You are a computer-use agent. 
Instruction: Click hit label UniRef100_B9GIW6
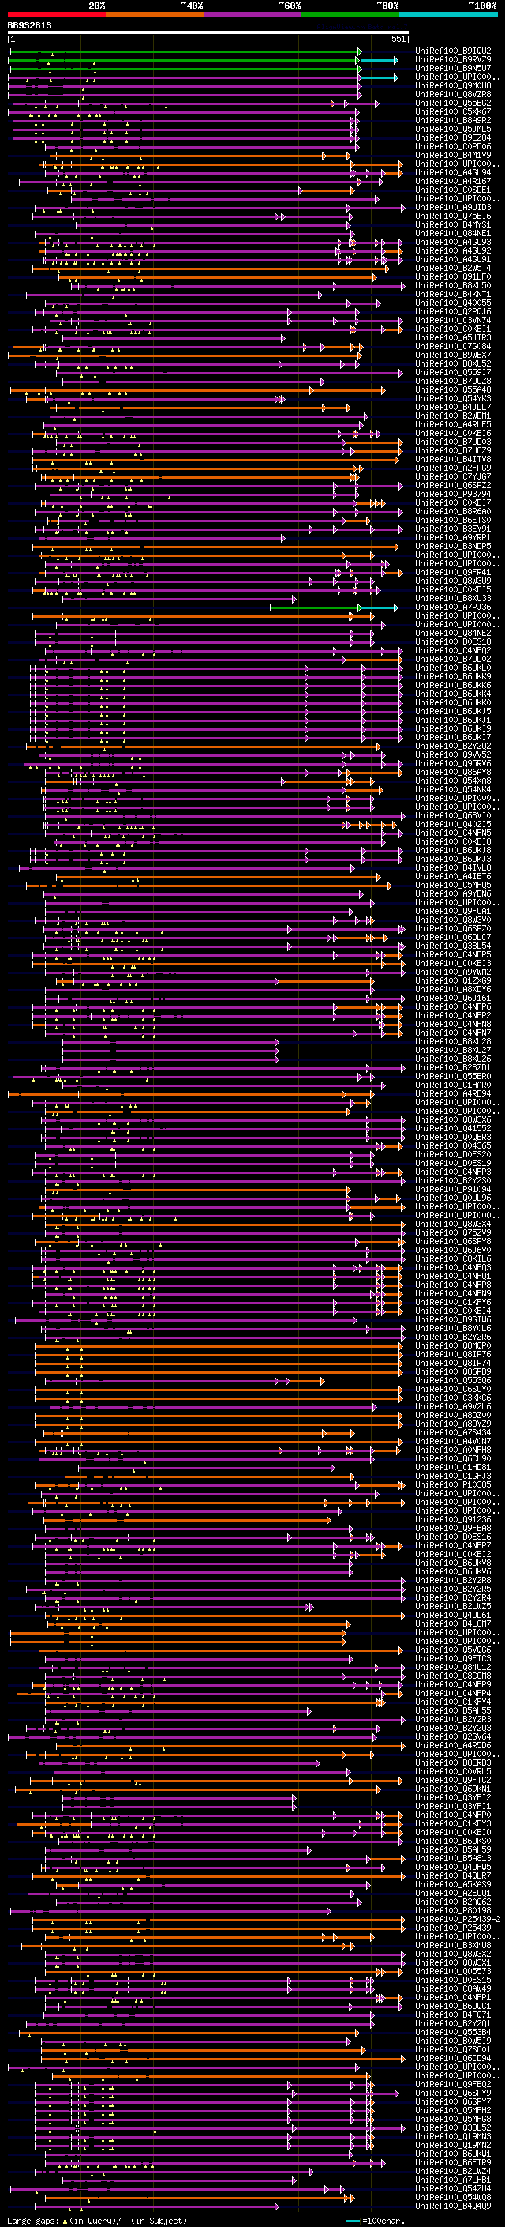pyautogui.click(x=453, y=1319)
